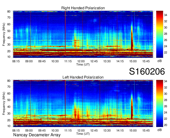Click the 70 MHz tick of Left Handed plot
The height and width of the screenshot is (138, 170).
[x=9, y=87]
